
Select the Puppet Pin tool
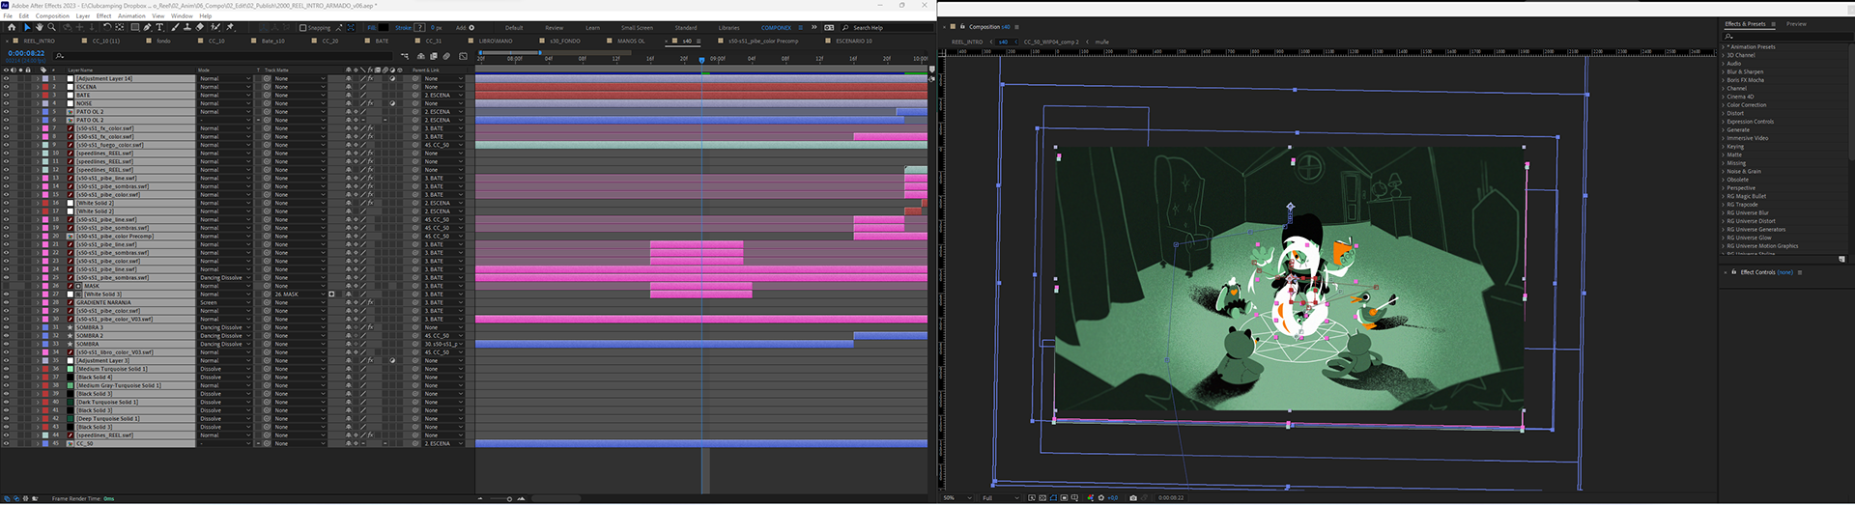(230, 27)
